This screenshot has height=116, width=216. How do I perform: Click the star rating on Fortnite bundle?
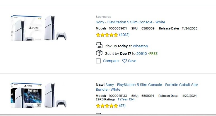coord(107,106)
